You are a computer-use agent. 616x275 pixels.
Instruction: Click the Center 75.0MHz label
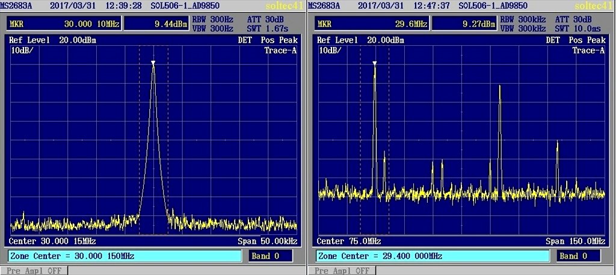[349, 241]
